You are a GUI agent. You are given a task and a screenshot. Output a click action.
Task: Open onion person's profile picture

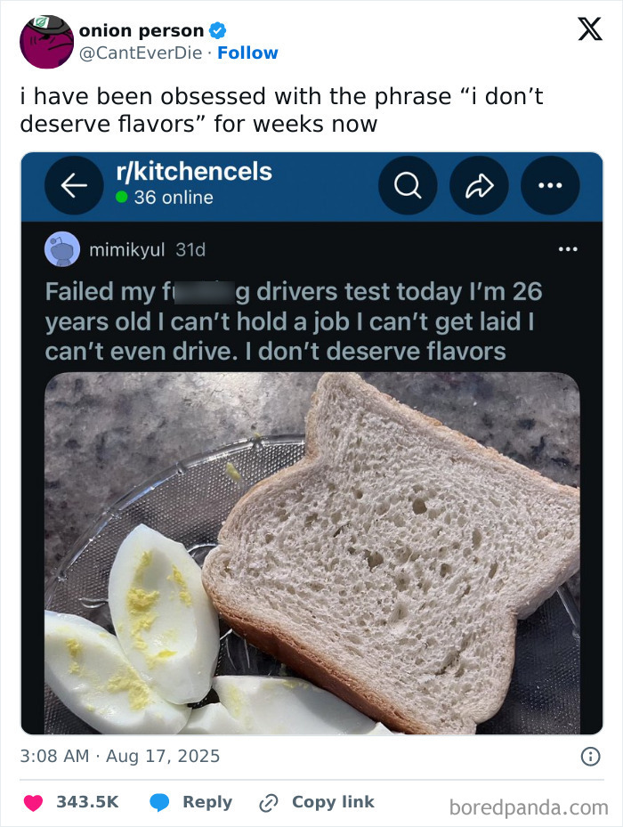click(46, 42)
